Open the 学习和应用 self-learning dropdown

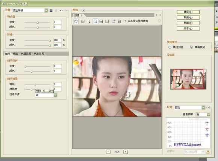(x=194, y=152)
